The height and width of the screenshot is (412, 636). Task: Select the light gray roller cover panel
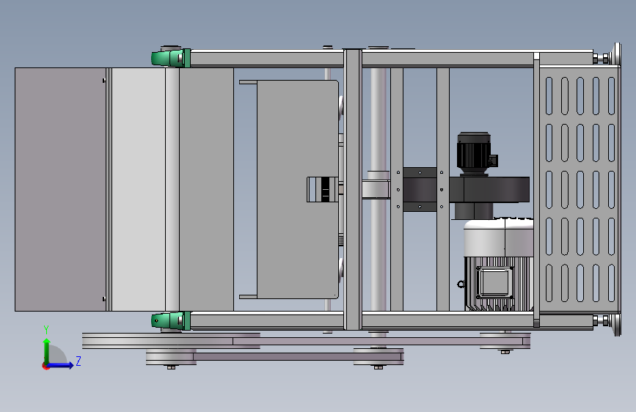coord(139,189)
